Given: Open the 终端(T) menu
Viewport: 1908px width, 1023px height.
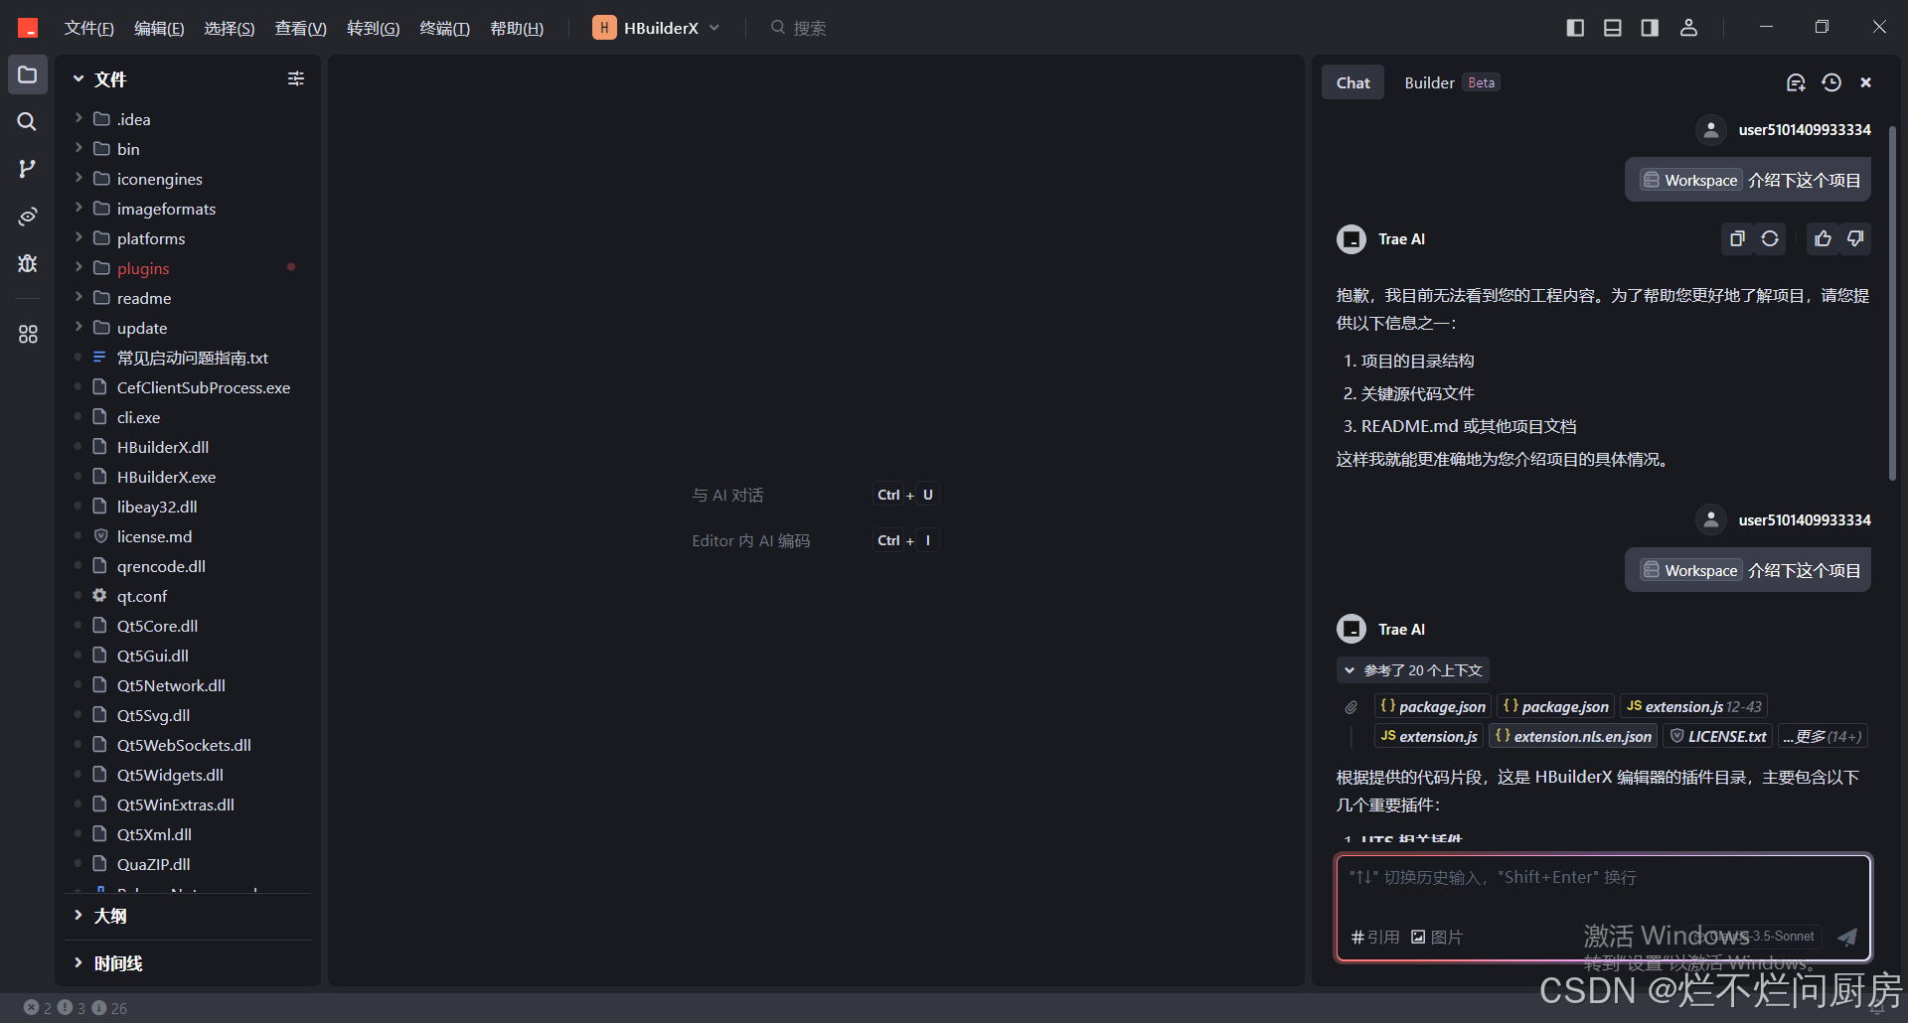Looking at the screenshot, I should [x=444, y=28].
